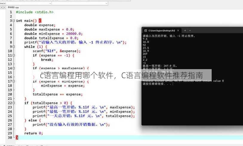
Task: Click the printf with totalExpense argument
Action: pos(84,116)
